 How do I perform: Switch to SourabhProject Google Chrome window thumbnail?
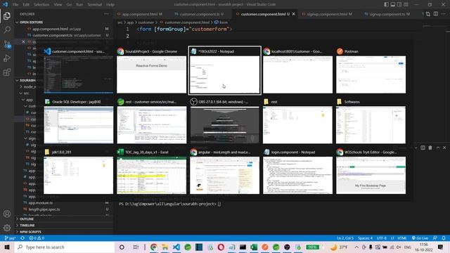click(x=152, y=70)
